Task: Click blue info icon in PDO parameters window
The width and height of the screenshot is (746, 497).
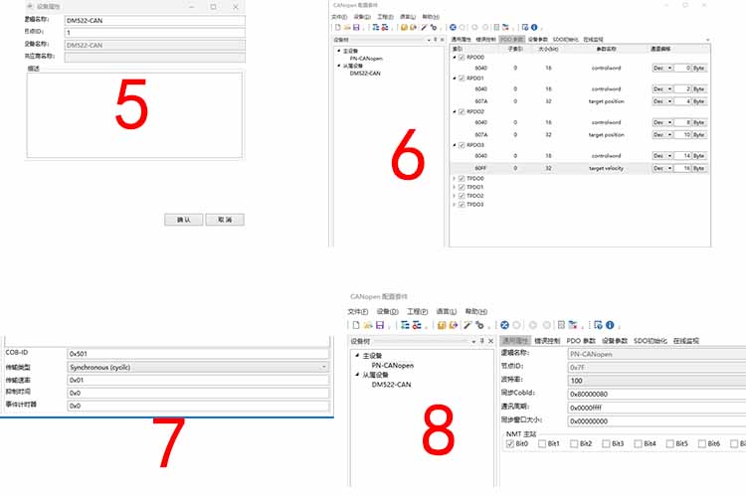Action: coord(534,28)
